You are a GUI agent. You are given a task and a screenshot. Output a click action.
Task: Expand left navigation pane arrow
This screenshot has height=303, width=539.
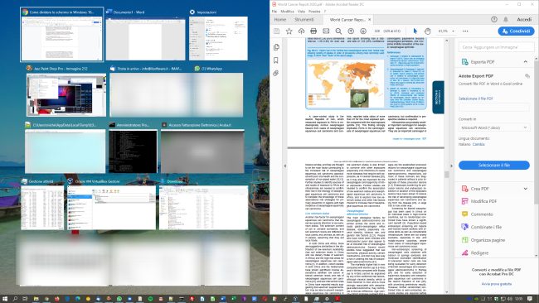(285, 166)
